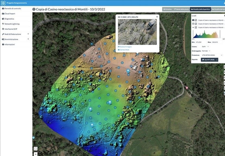Click the Scarica Immagine link
Screen dimensions: 225x156
[125, 47]
